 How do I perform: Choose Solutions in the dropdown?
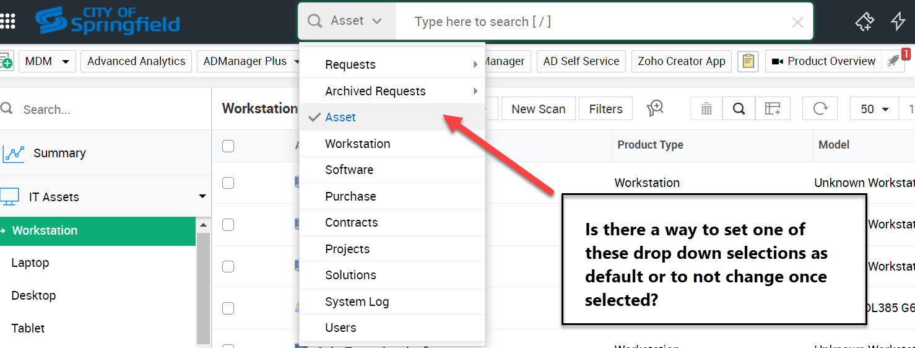pos(392,275)
